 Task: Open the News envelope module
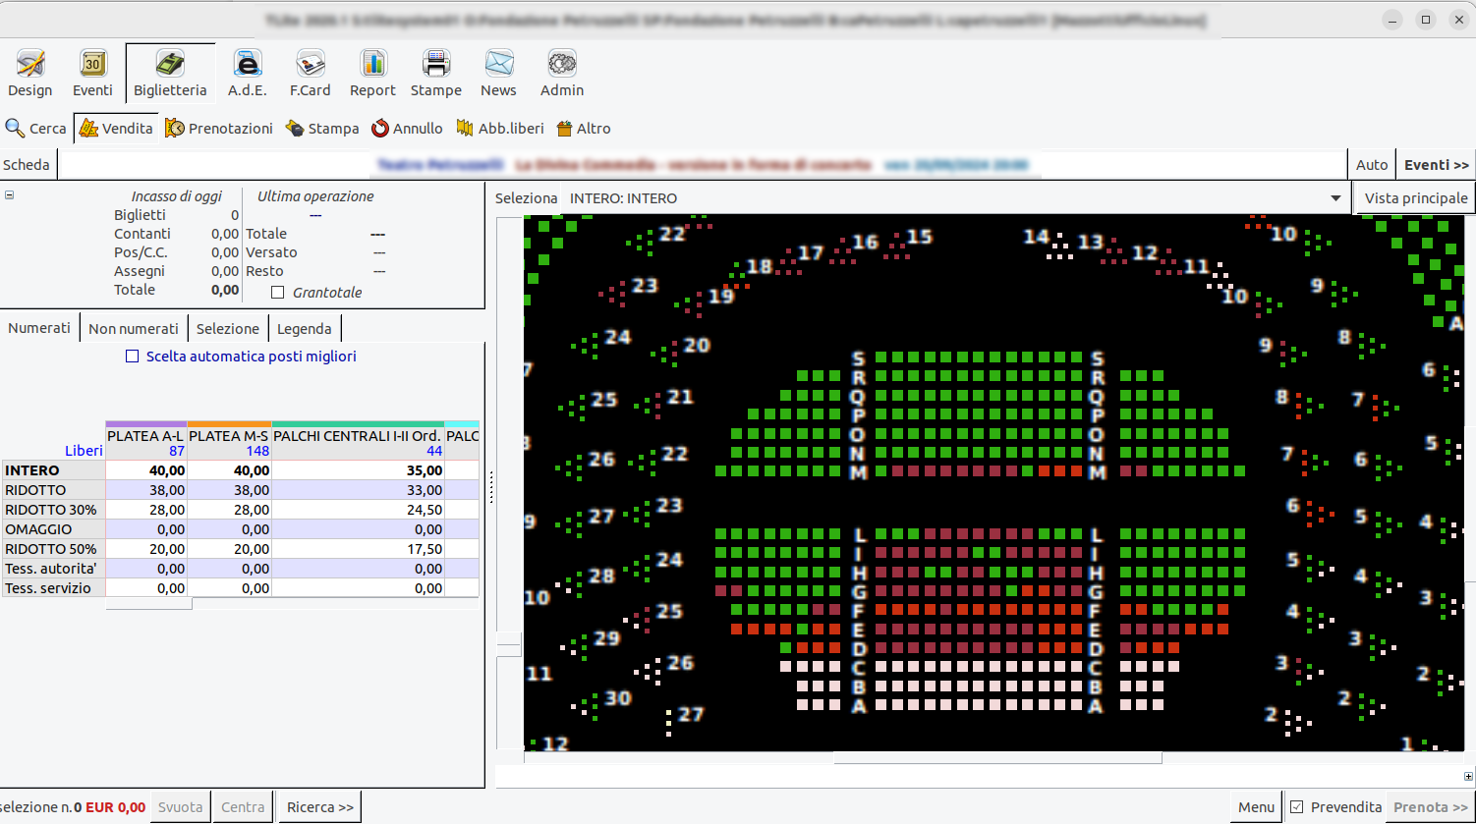point(498,74)
